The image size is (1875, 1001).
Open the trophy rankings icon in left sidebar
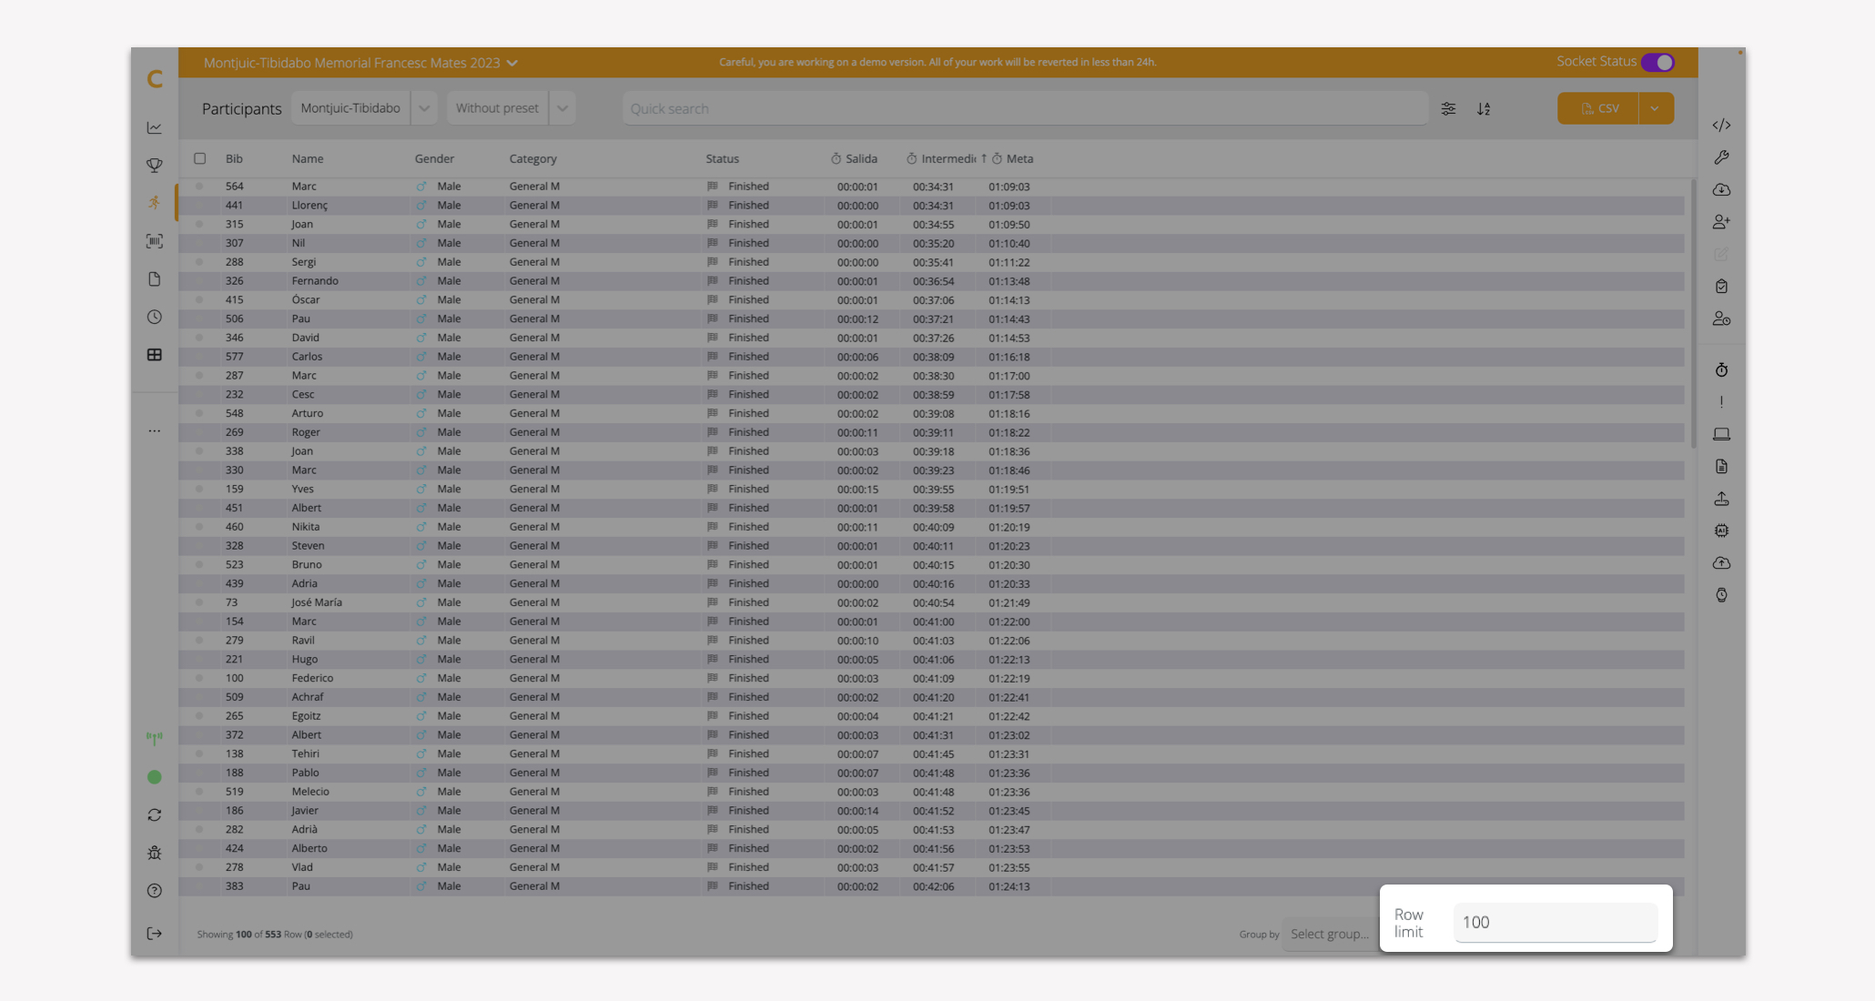coord(155,166)
